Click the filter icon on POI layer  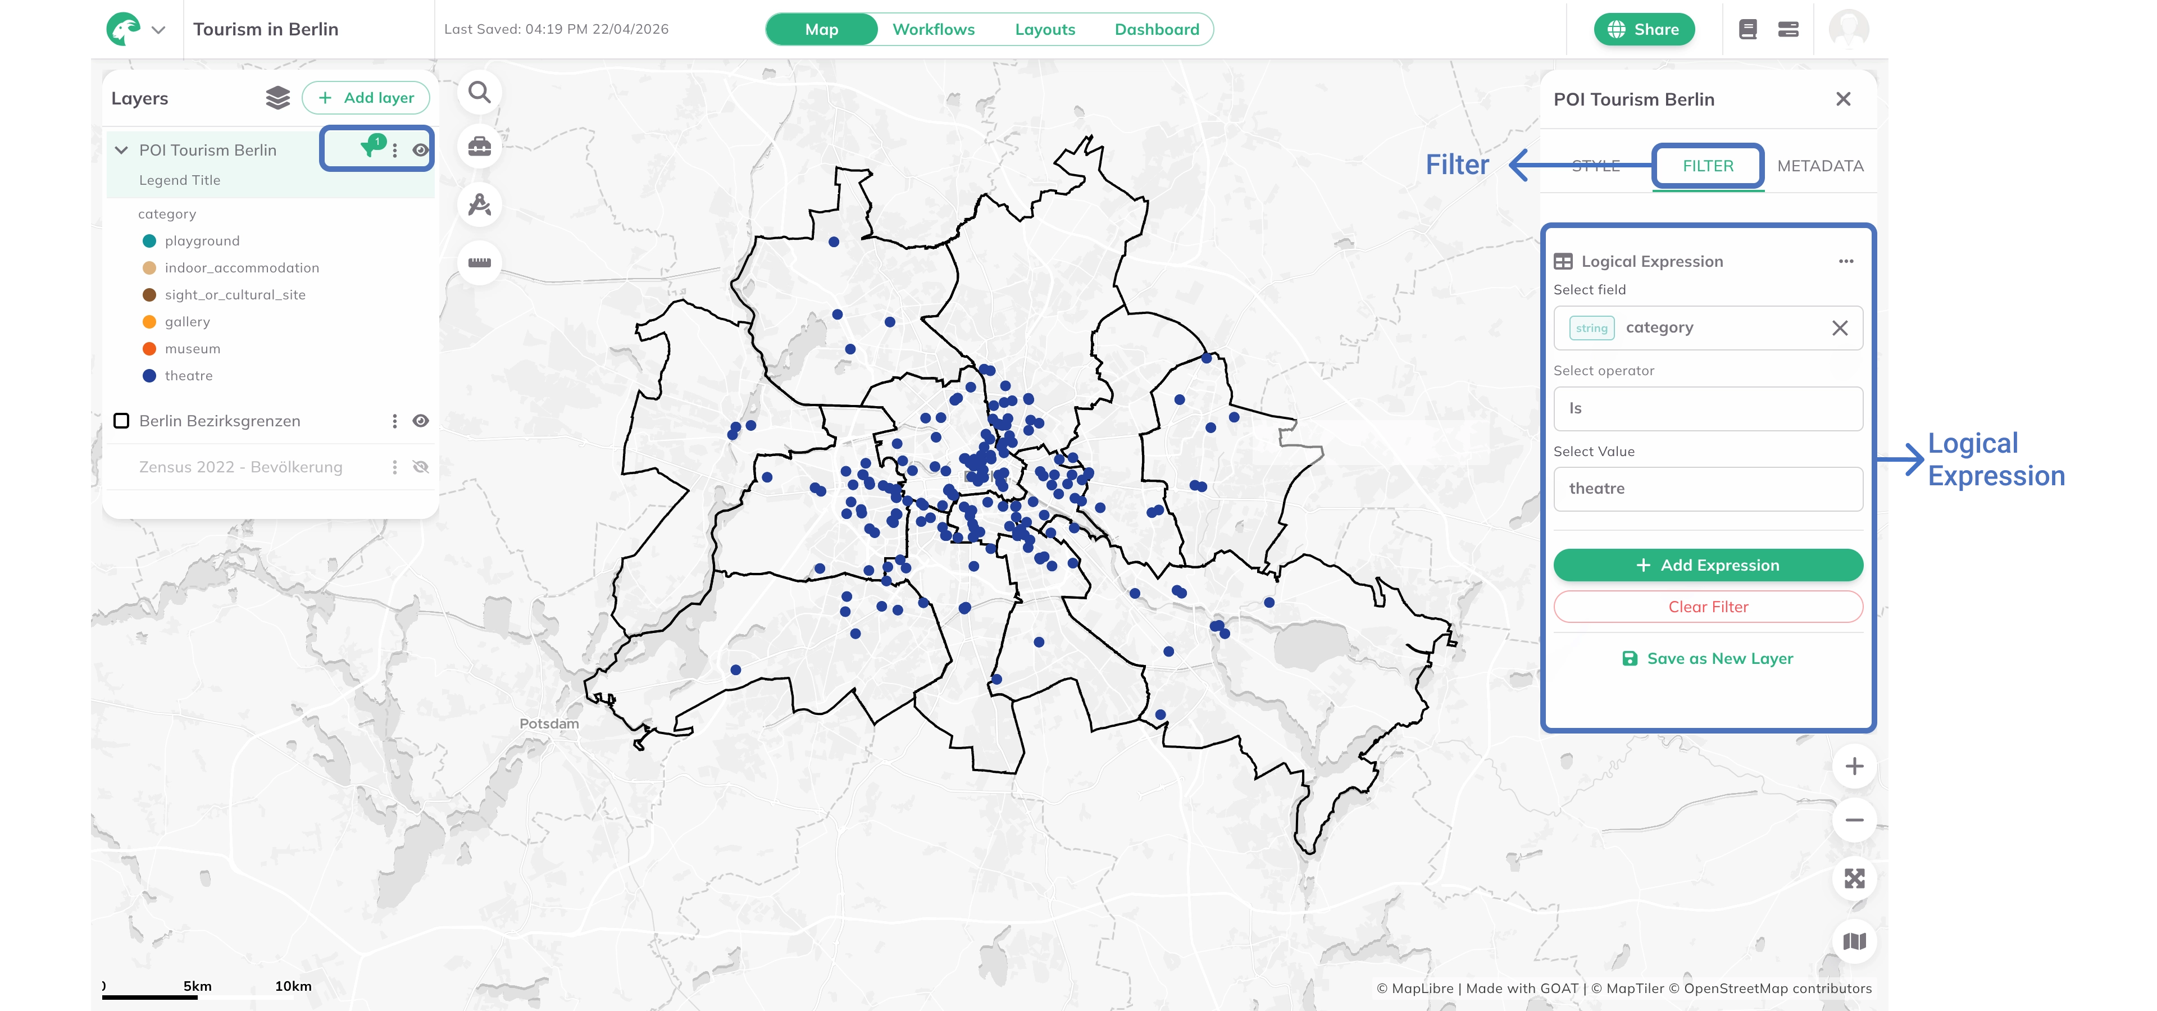click(x=370, y=148)
